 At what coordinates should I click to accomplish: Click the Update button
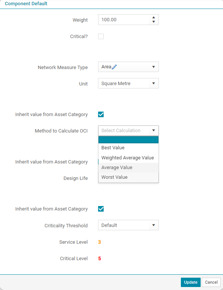191,282
